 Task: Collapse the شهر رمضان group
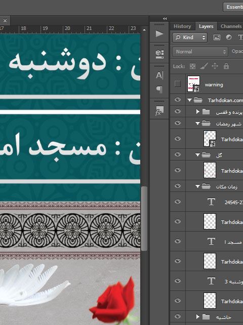[197, 123]
